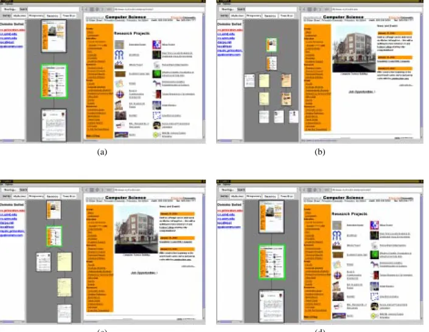
Task: Click the back arrow in panel (a) browser toolbar
Action: [86, 9]
